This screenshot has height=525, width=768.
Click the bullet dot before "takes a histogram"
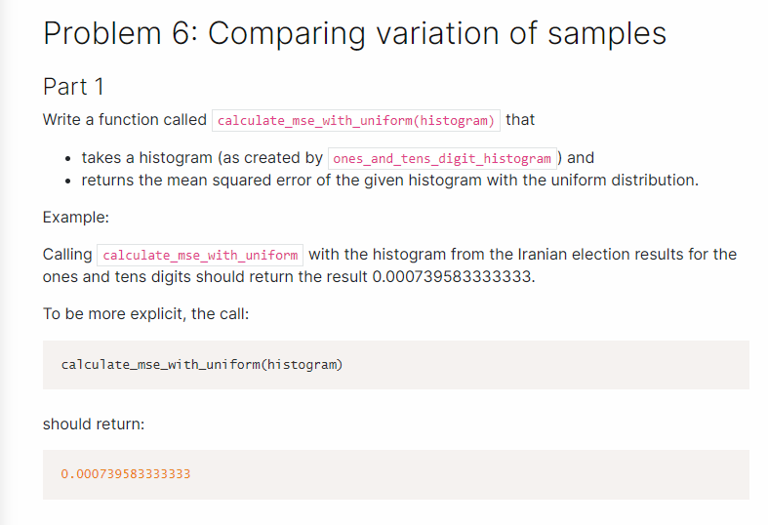(x=65, y=158)
